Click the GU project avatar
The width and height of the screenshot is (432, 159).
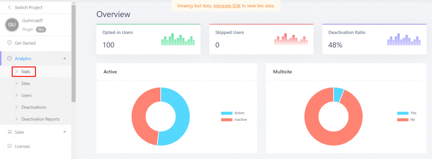pos(12,25)
